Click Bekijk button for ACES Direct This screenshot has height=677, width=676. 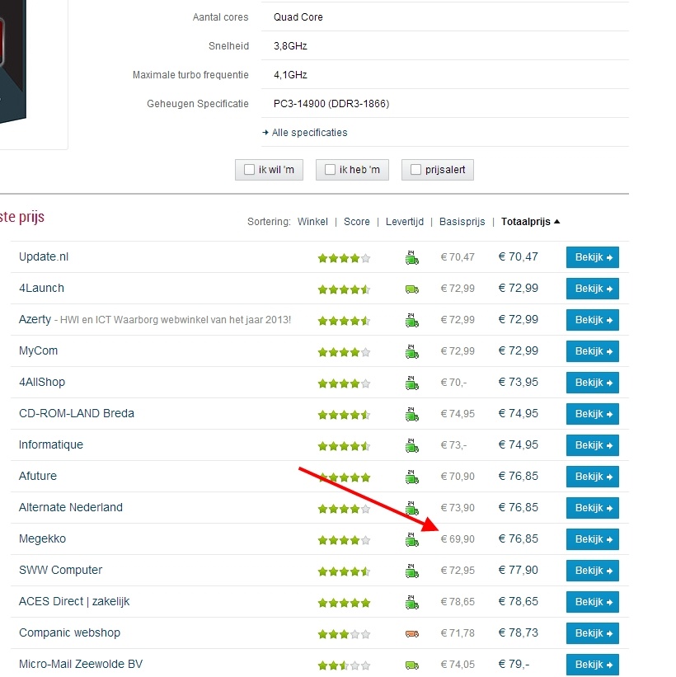592,602
